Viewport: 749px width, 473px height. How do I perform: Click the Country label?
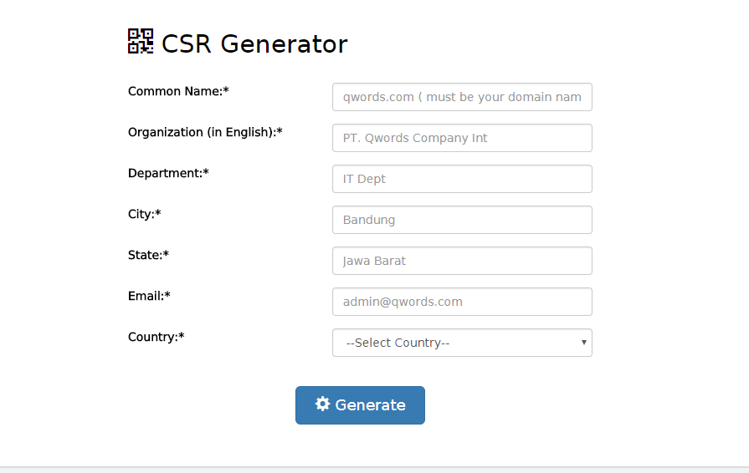(156, 337)
